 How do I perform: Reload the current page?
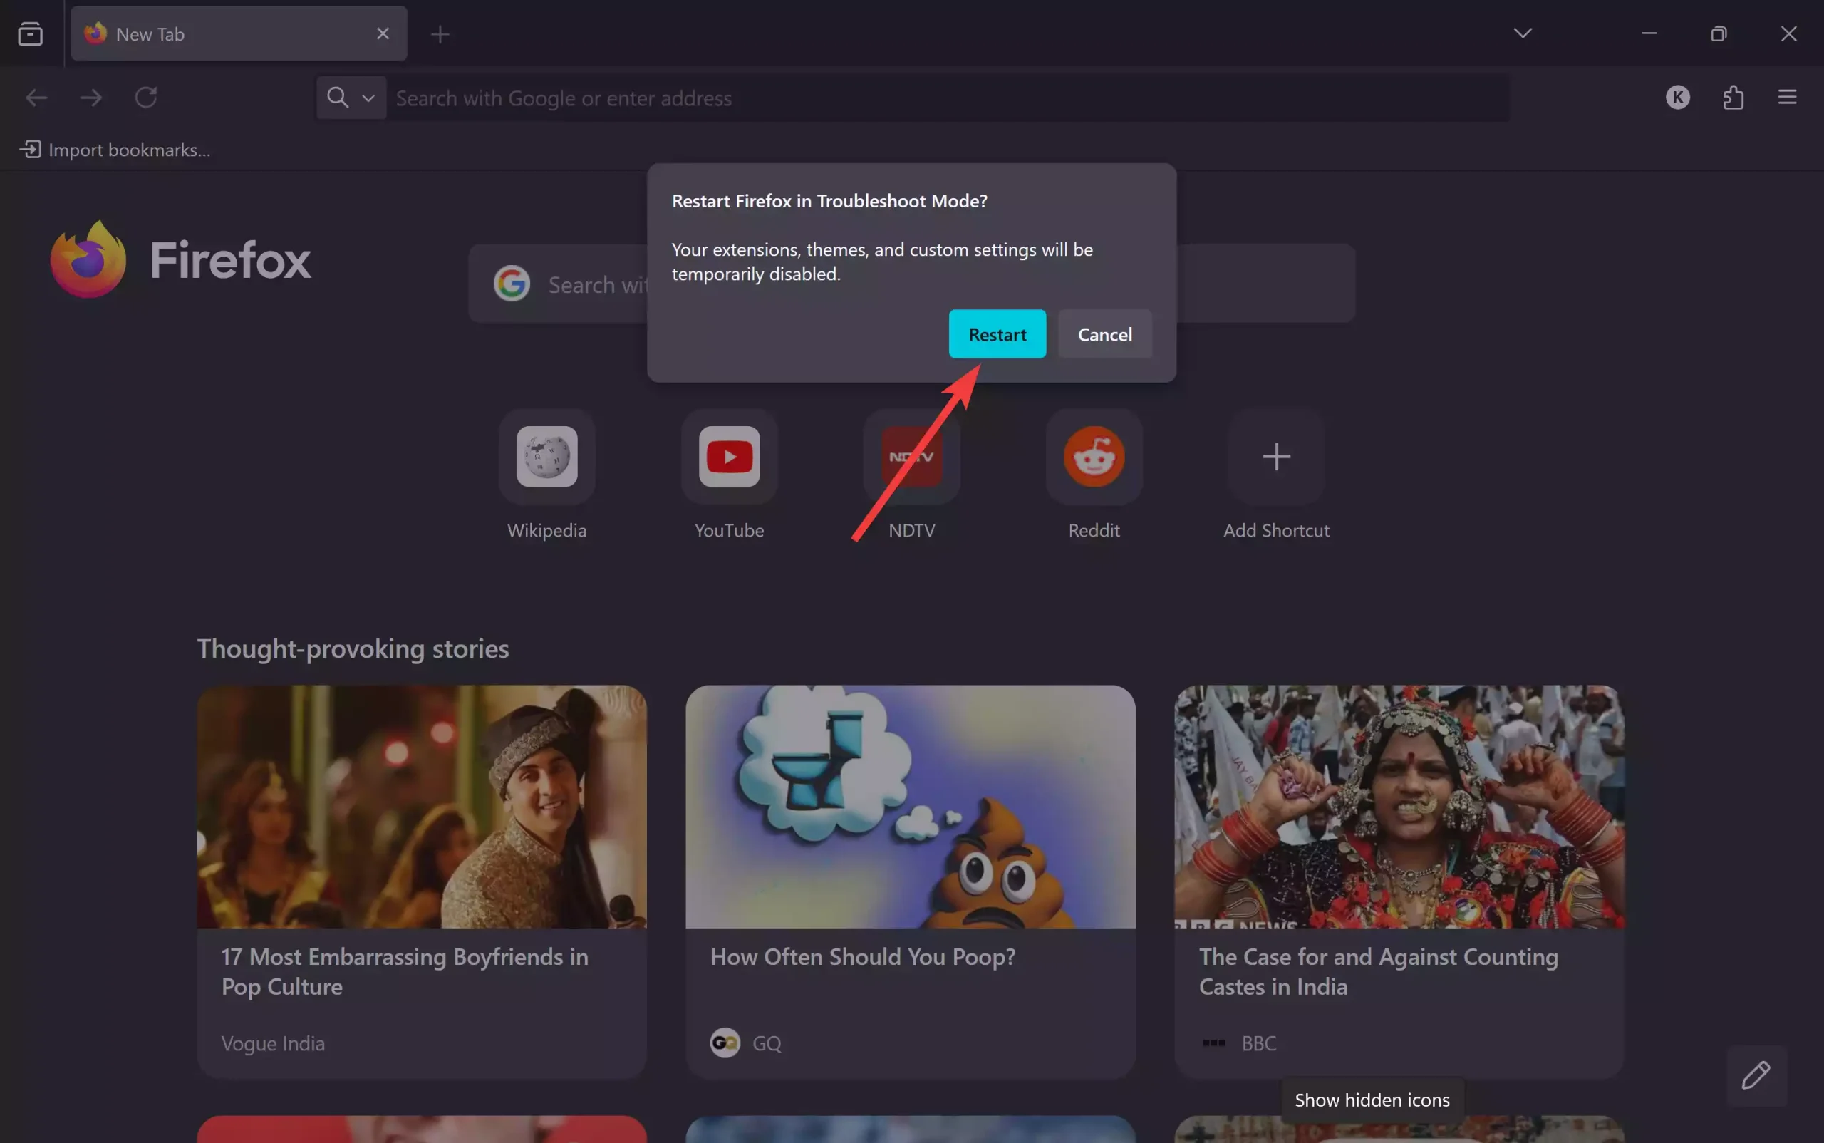tap(146, 97)
